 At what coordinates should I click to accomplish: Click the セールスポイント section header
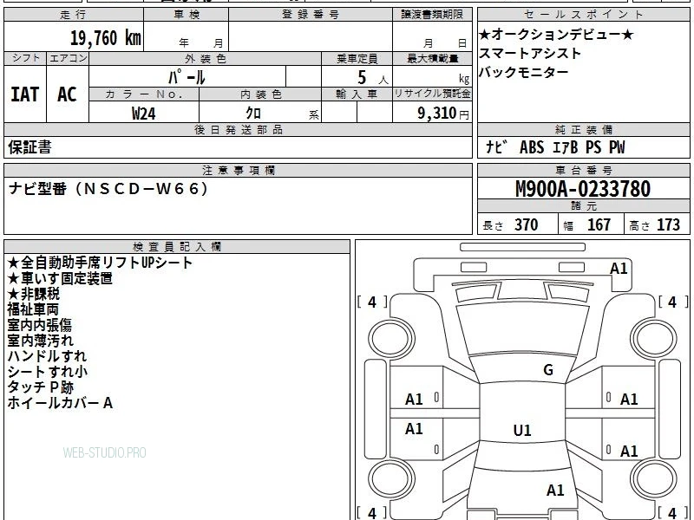(583, 15)
